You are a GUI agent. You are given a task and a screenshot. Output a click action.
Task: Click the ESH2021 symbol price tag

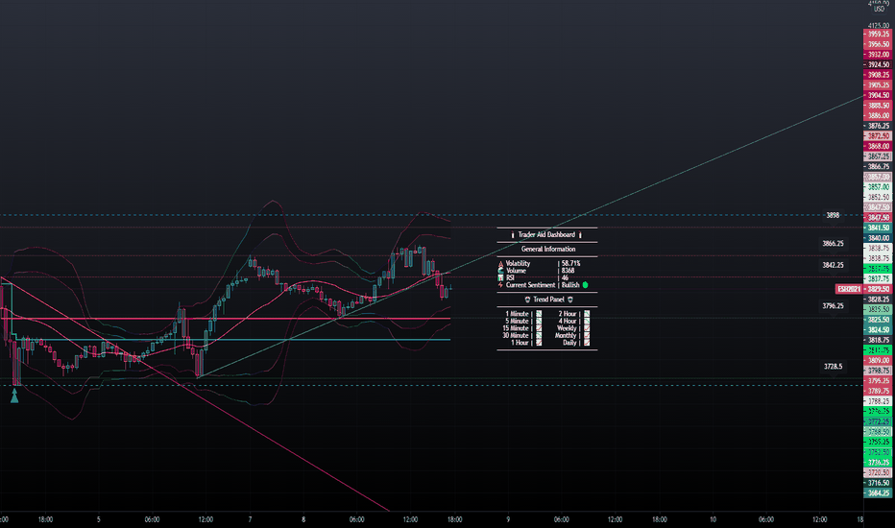849,289
